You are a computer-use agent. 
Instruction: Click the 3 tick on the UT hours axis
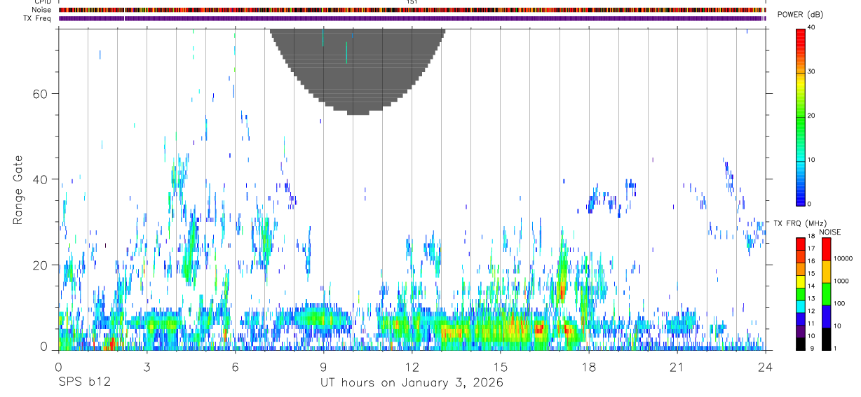[x=147, y=367]
